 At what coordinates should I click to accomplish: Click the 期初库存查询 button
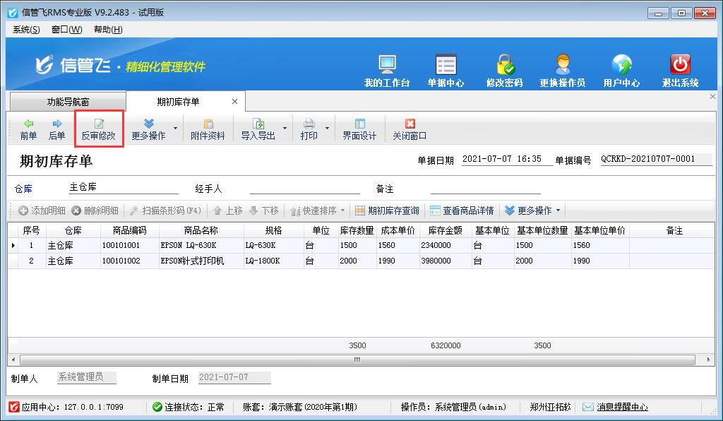point(387,210)
